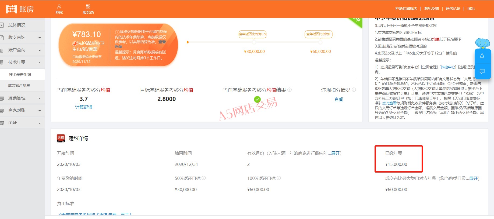Click the current score 3.7 value
The height and width of the screenshot is (219, 494).
click(x=84, y=99)
